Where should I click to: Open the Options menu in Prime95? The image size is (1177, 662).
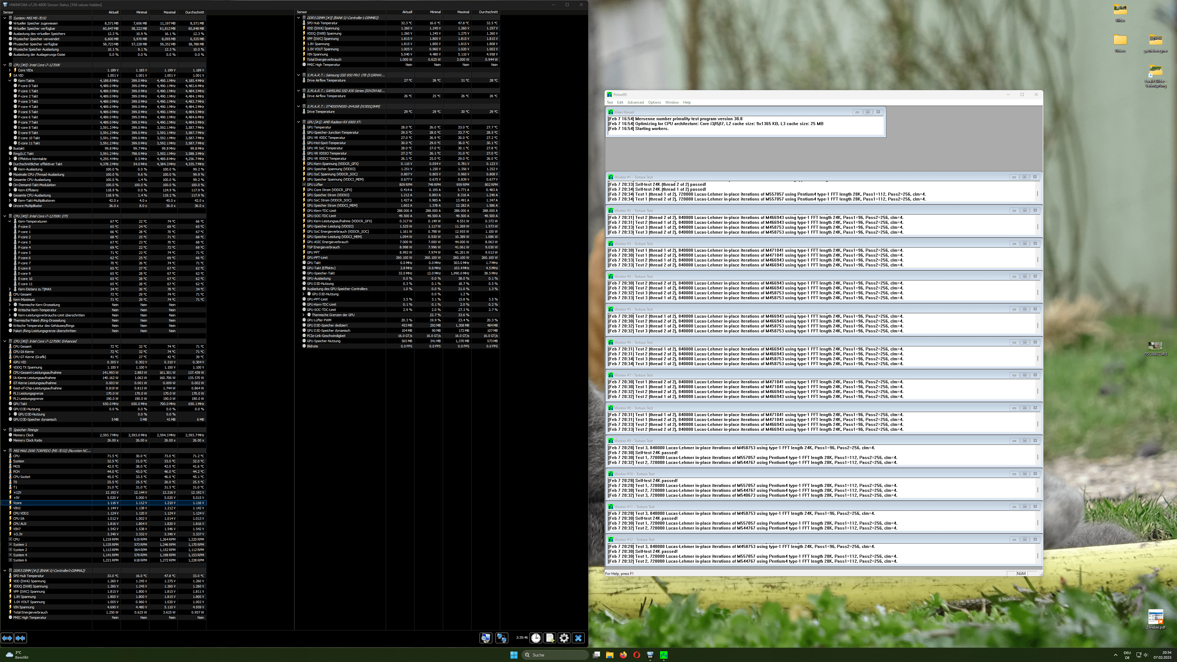pos(654,102)
